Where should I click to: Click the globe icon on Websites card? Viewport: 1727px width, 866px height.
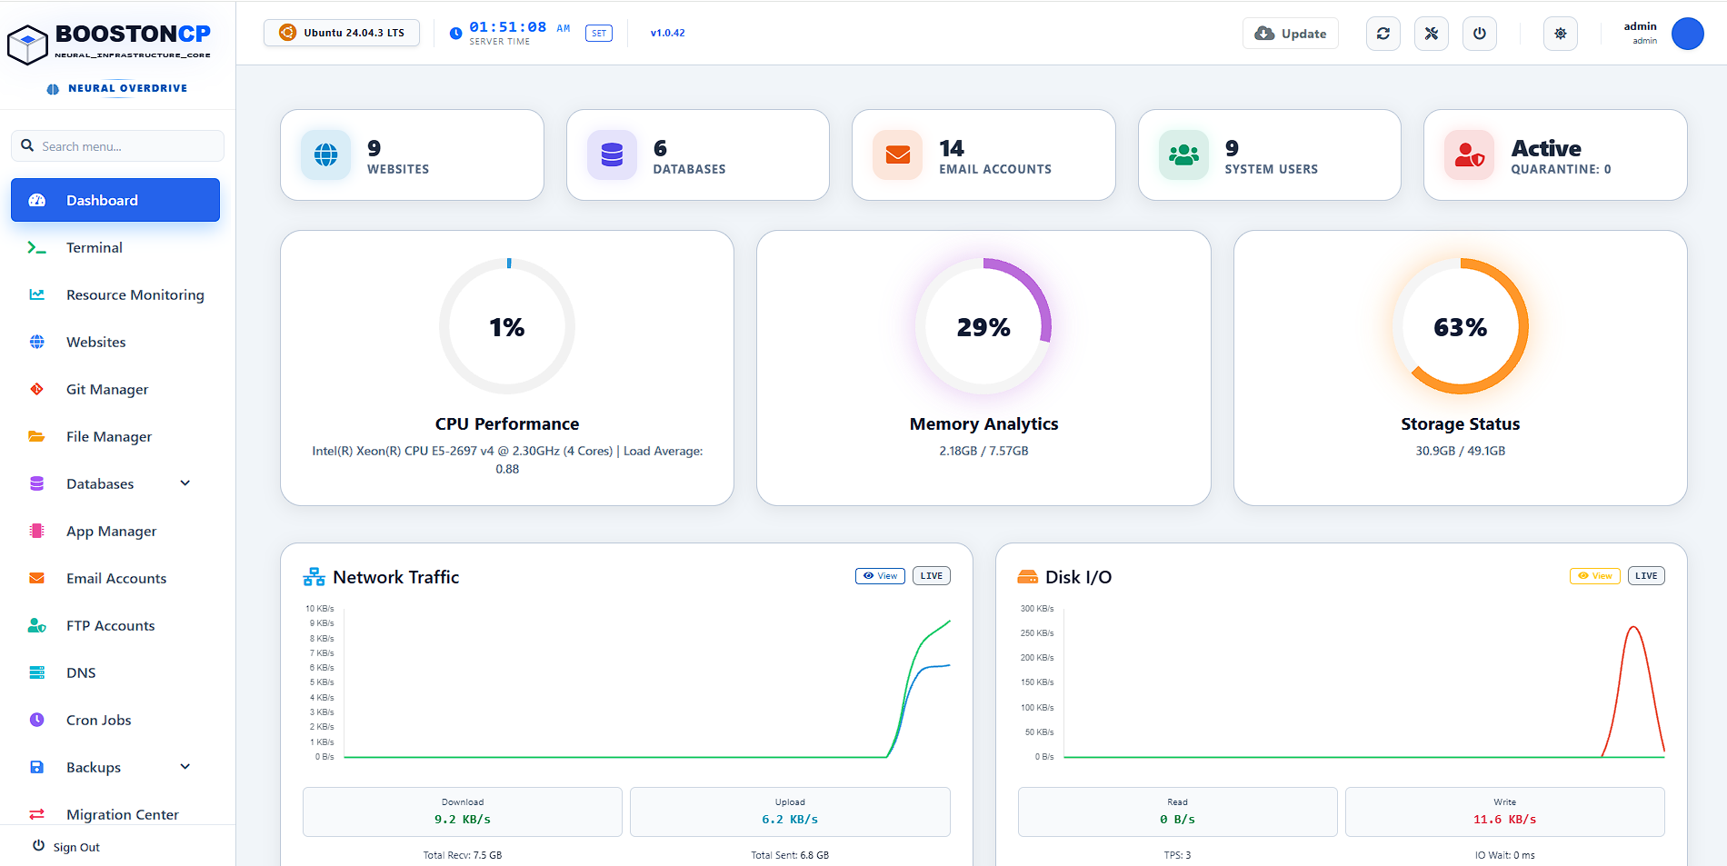[x=326, y=155]
